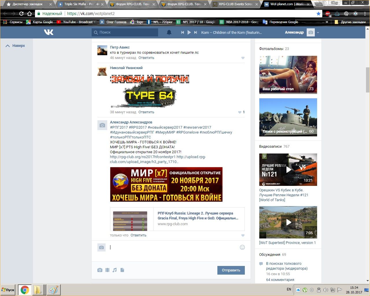The image size is (370, 296).
Task: Attach a document to the comment
Action: 122,270
